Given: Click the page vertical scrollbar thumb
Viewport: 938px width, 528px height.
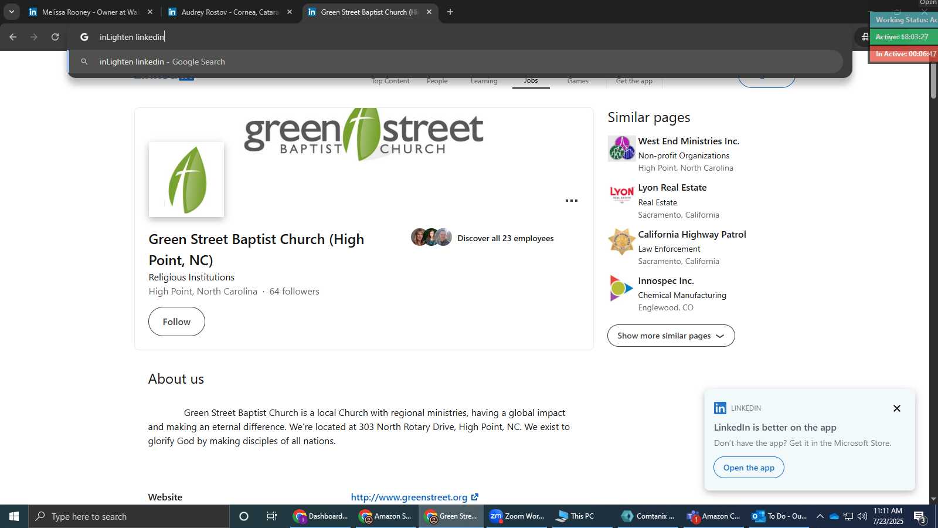Looking at the screenshot, I should [x=933, y=77].
